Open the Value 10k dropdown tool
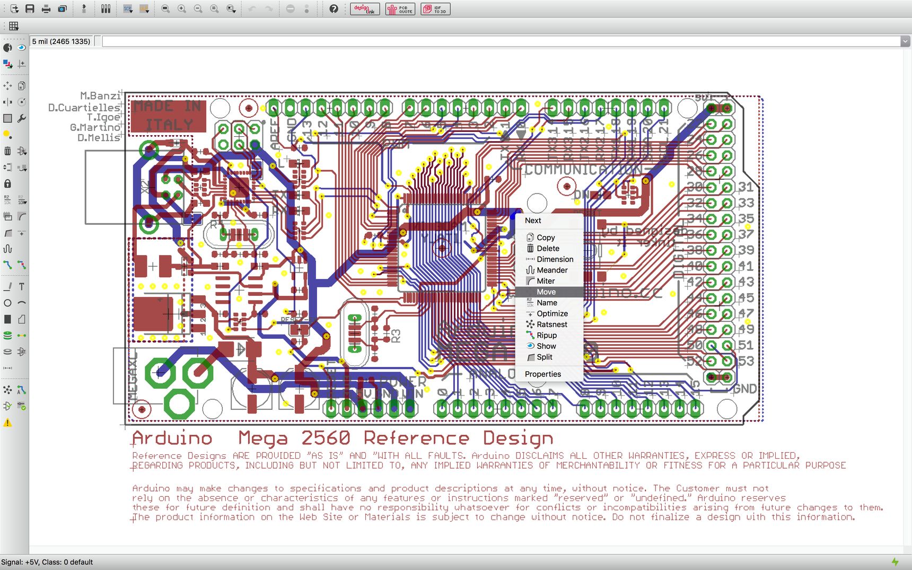912x570 pixels. 21,200
